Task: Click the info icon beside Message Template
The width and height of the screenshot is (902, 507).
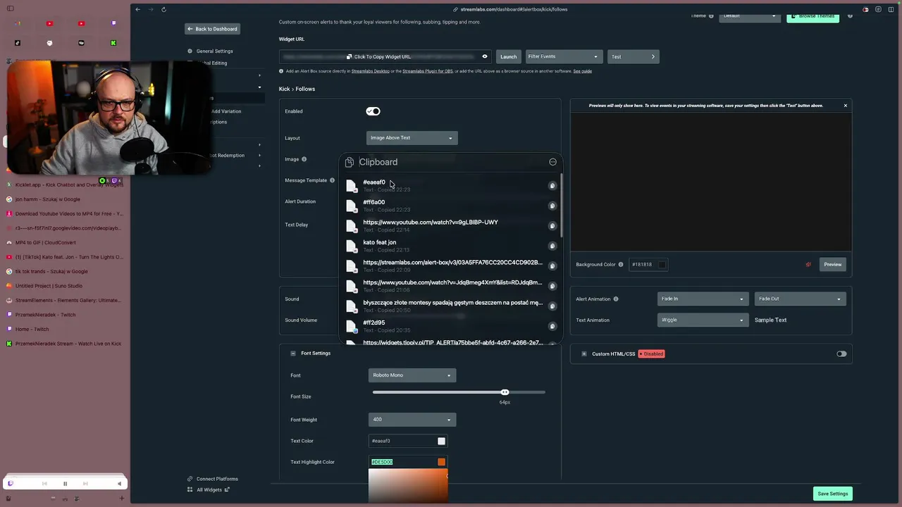Action: pyautogui.click(x=332, y=180)
